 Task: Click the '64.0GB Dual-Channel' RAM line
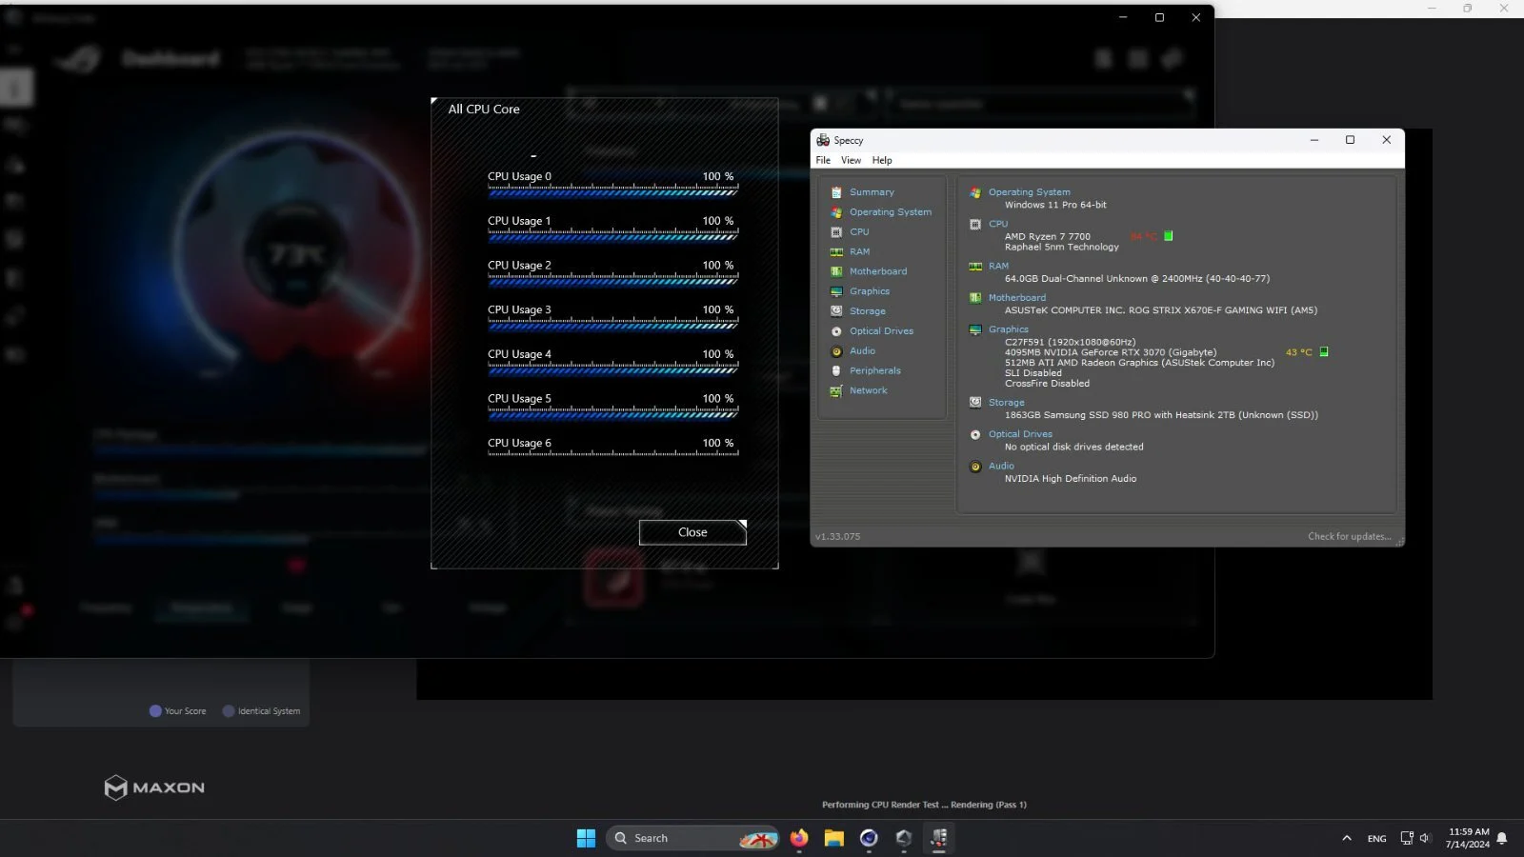[x=1137, y=279]
